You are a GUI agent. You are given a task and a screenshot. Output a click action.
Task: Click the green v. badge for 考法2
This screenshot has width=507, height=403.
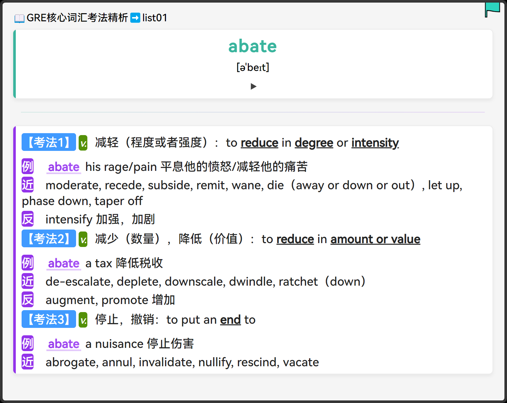[x=83, y=239]
